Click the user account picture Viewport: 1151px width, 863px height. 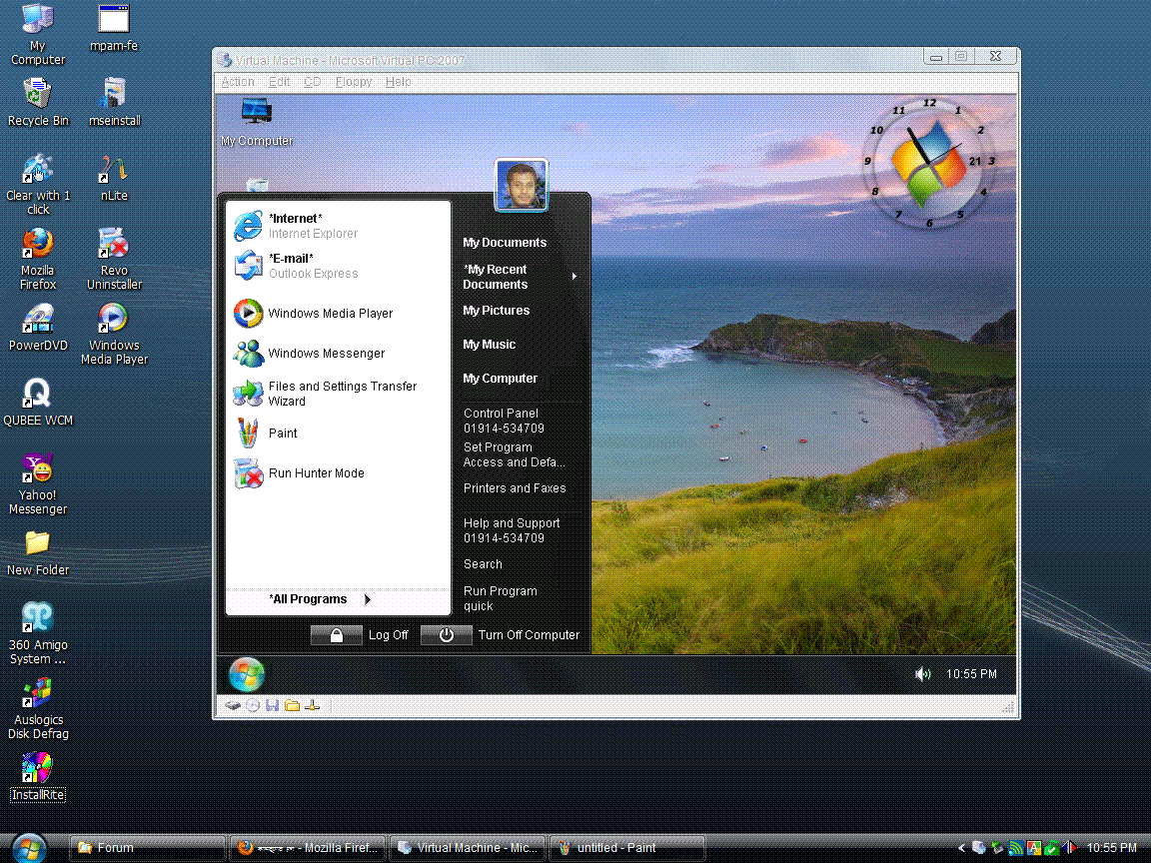522,184
